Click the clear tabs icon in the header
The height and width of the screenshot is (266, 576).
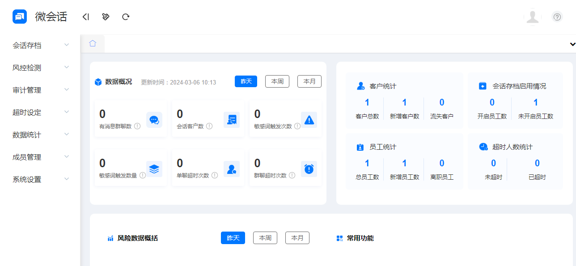(106, 17)
